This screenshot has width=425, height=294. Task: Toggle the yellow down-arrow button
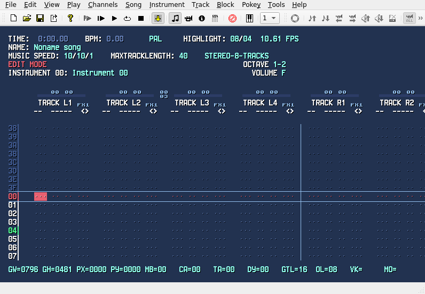pyautogui.click(x=158, y=19)
